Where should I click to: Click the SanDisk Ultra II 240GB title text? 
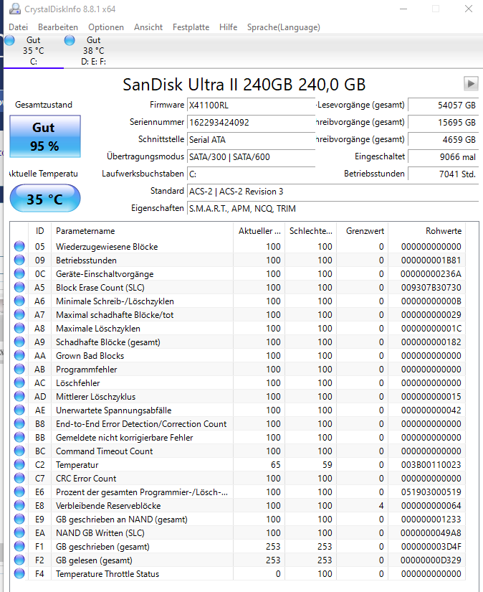coord(244,84)
